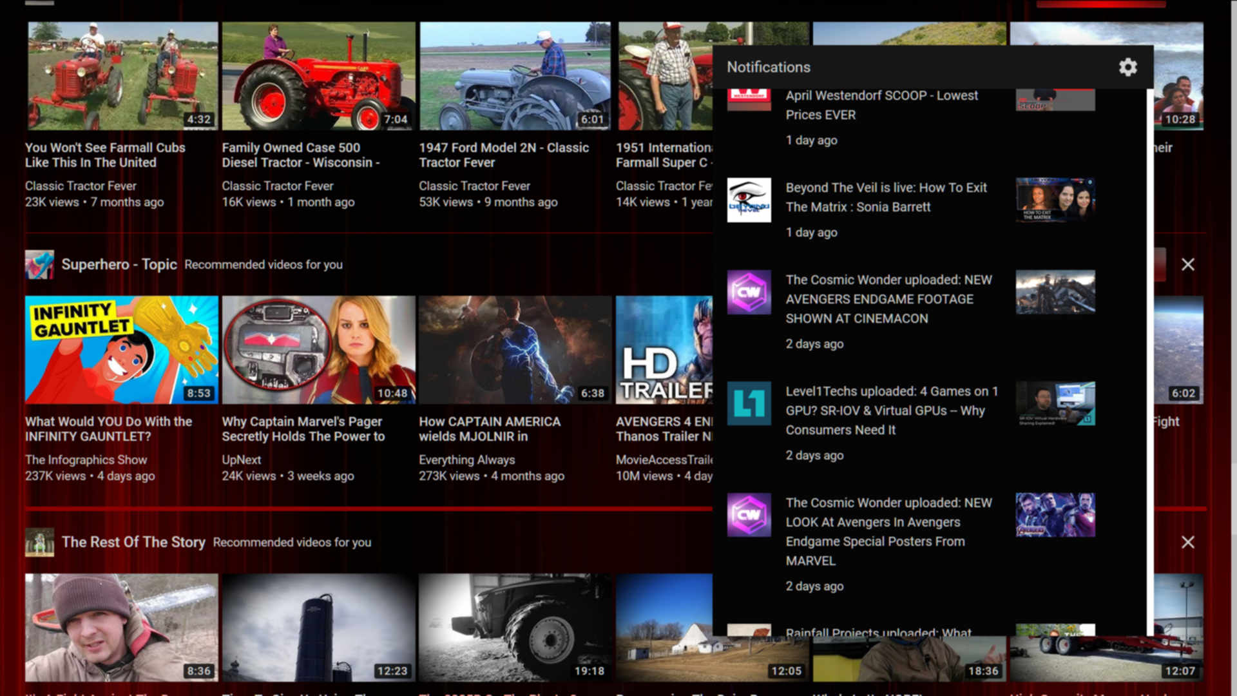Open Classic Tractor Fever channel under Case 500
This screenshot has width=1237, height=696.
[x=278, y=186]
